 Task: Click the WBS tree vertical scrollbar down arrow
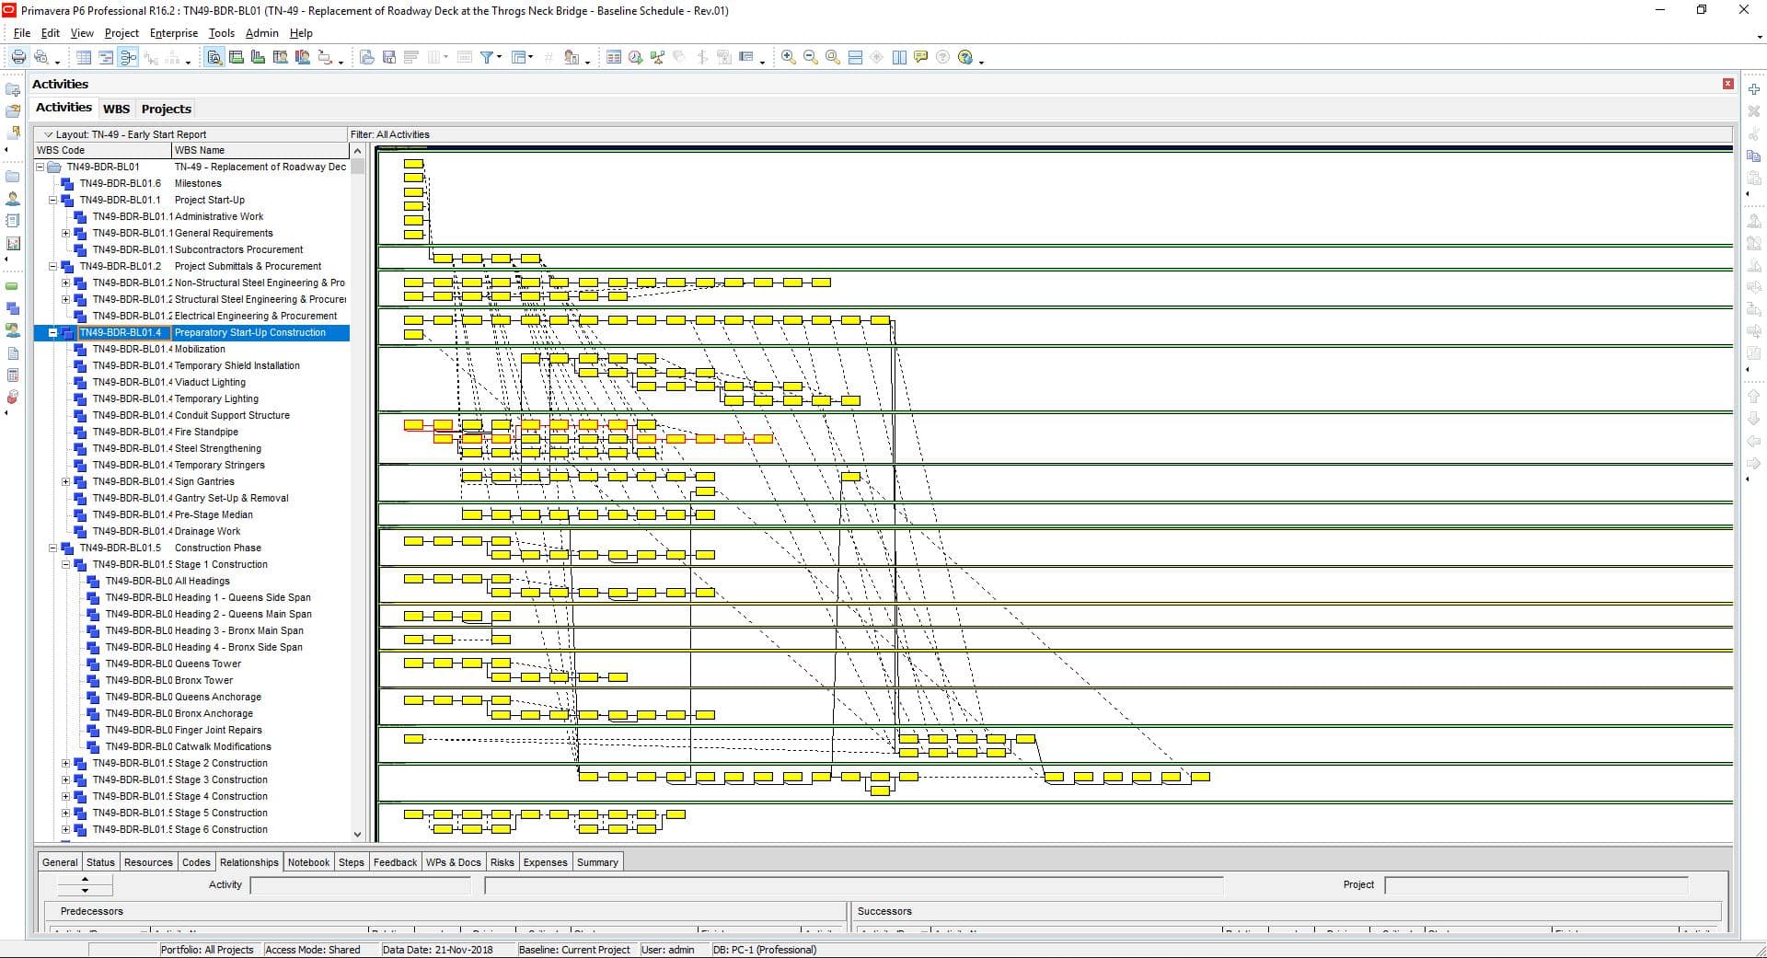[x=357, y=834]
